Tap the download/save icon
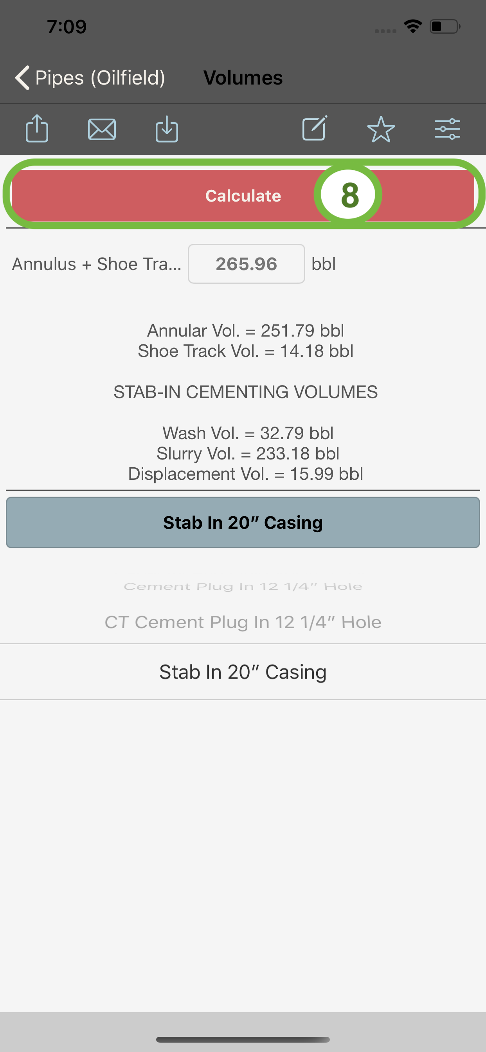486x1052 pixels. click(x=167, y=129)
